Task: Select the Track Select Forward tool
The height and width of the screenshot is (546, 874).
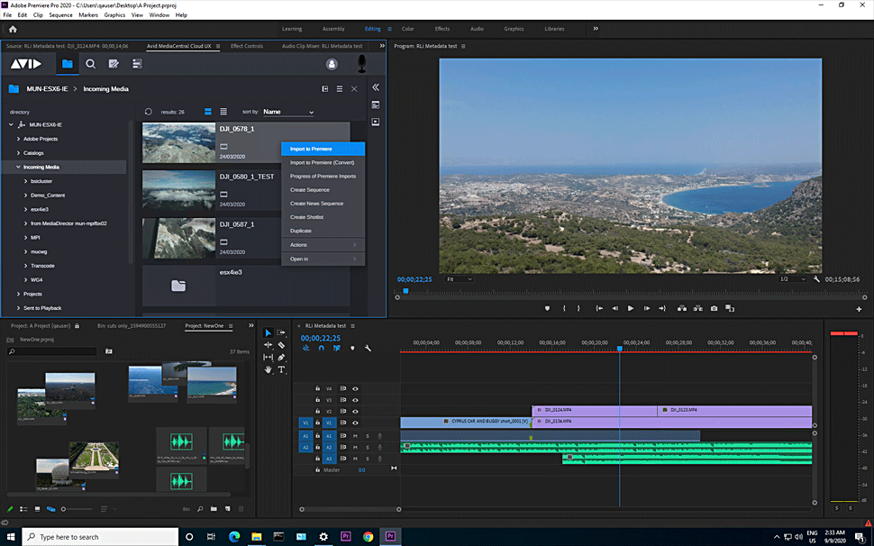Action: pos(281,332)
